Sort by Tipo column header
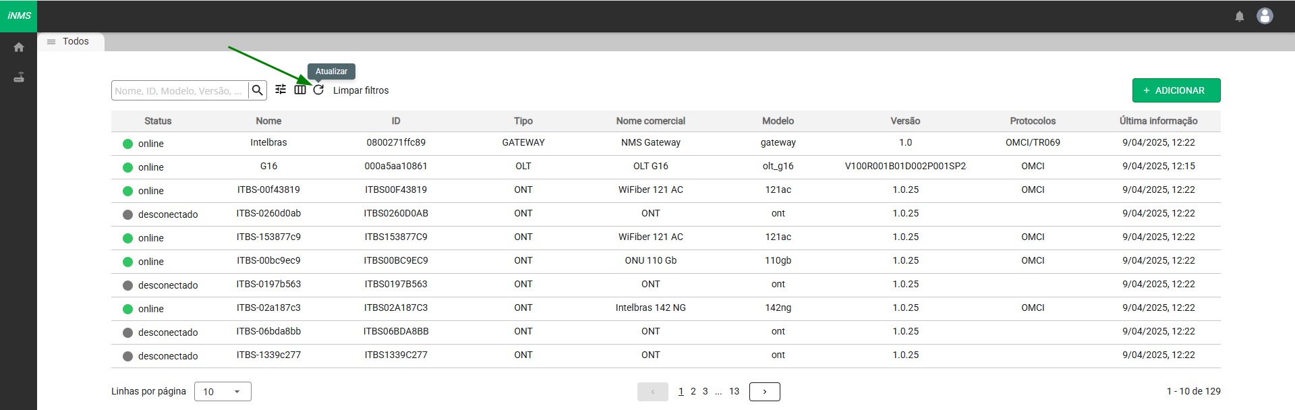 pyautogui.click(x=523, y=121)
